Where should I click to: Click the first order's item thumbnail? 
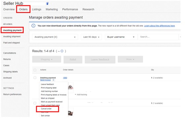[71, 88]
